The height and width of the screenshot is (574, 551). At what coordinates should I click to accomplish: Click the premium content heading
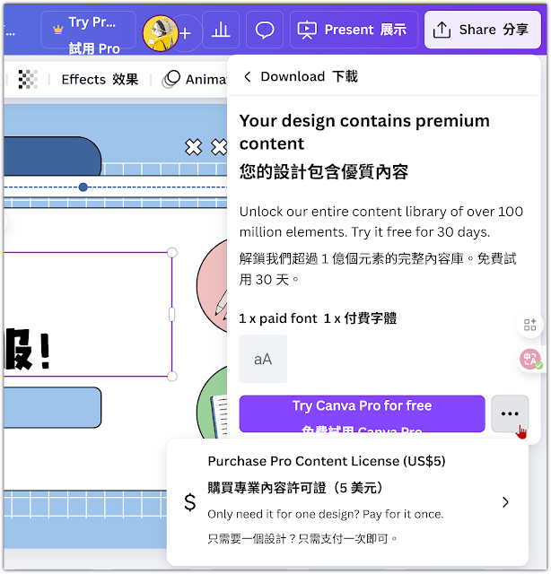tap(364, 132)
